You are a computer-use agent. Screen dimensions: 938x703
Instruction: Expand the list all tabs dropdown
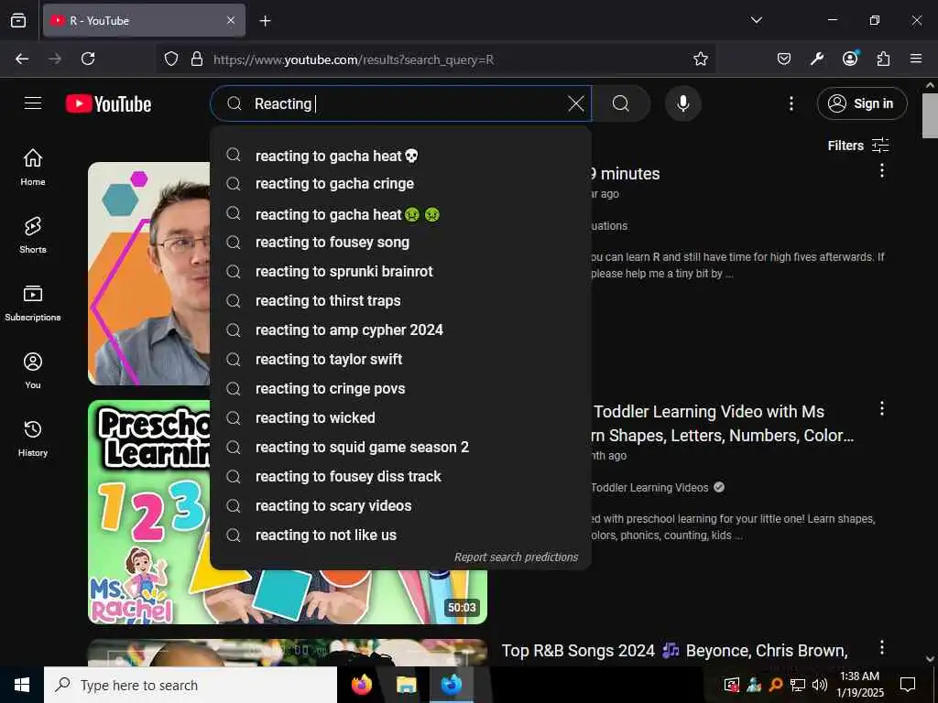click(x=757, y=20)
